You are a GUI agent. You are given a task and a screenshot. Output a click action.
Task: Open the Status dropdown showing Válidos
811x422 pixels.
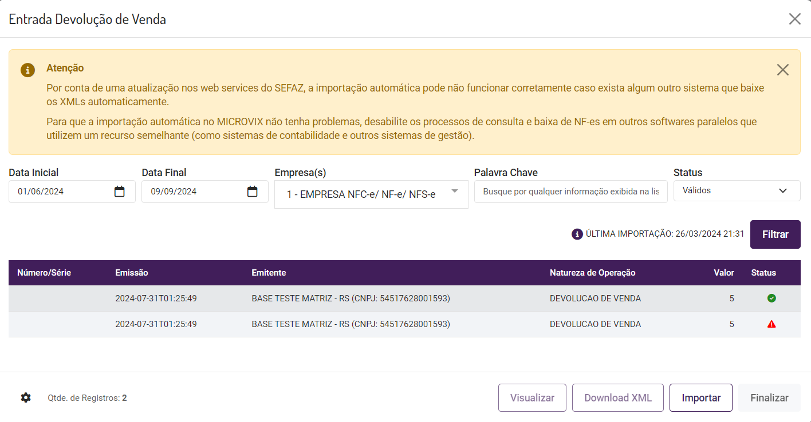point(737,190)
